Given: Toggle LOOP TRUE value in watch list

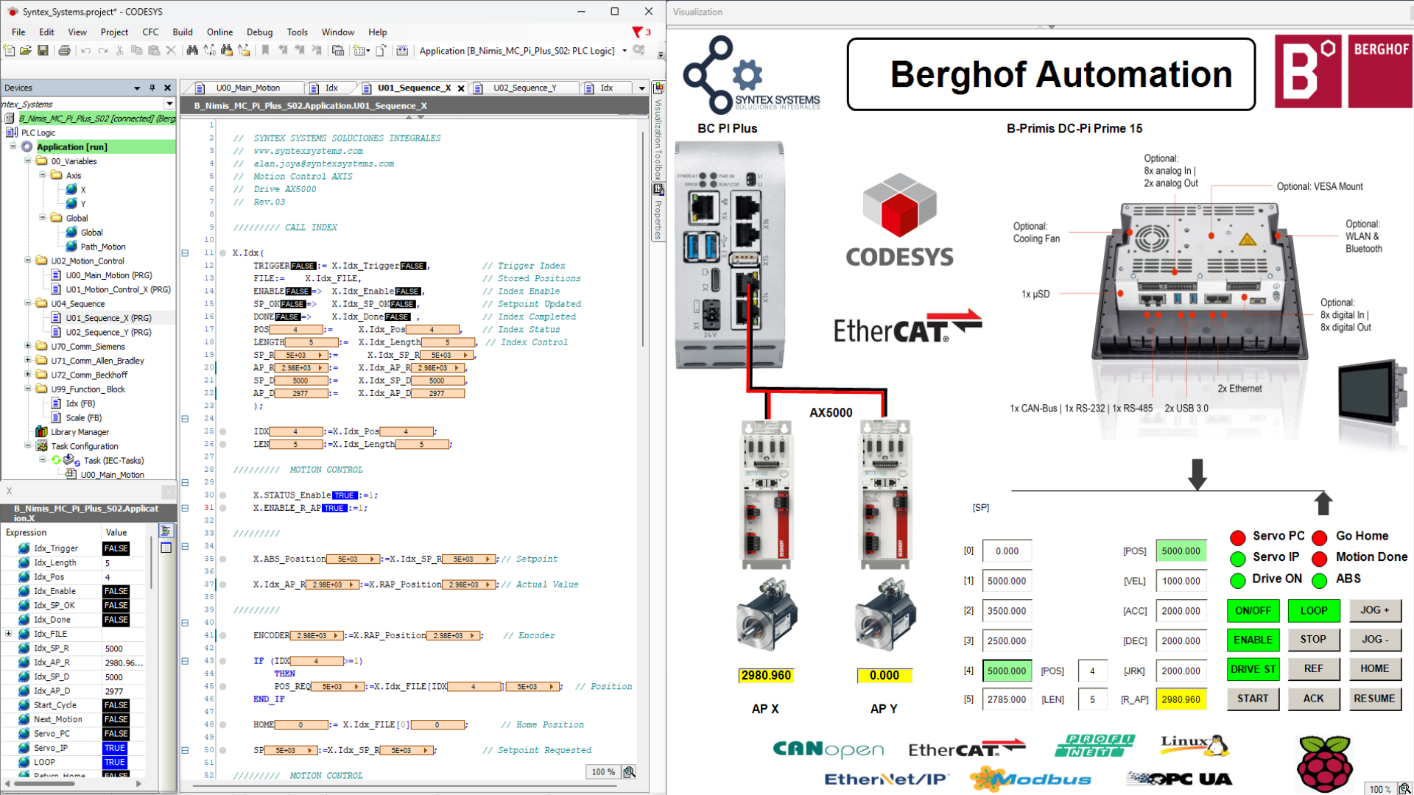Looking at the screenshot, I should tap(115, 762).
